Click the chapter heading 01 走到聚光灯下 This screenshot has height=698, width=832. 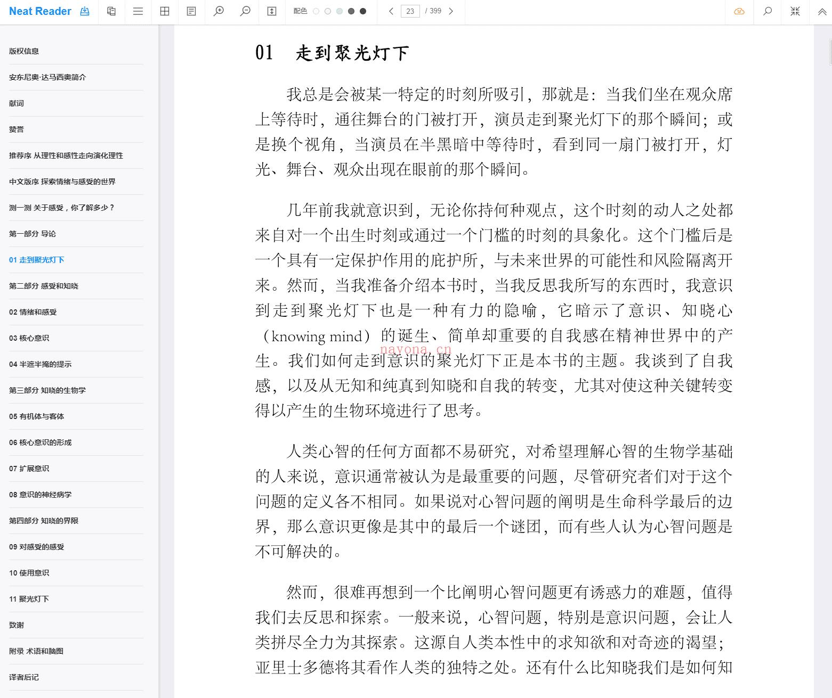pos(332,53)
